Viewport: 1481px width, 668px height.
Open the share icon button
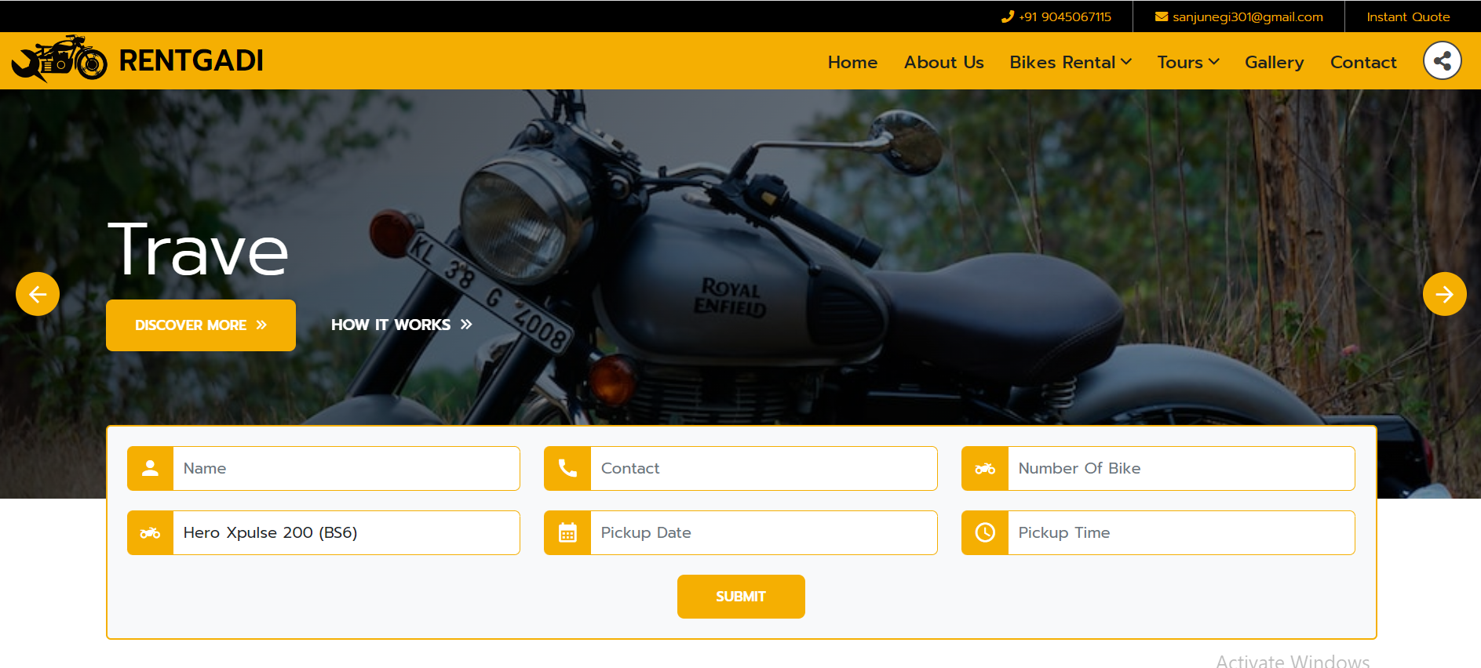pos(1443,60)
